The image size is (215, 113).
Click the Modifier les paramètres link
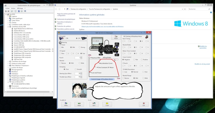(x=203, y=47)
